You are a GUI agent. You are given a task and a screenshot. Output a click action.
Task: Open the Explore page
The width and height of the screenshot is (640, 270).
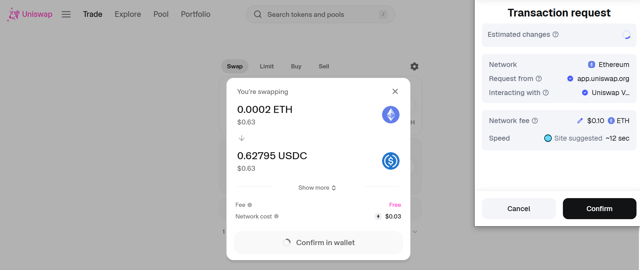point(128,14)
